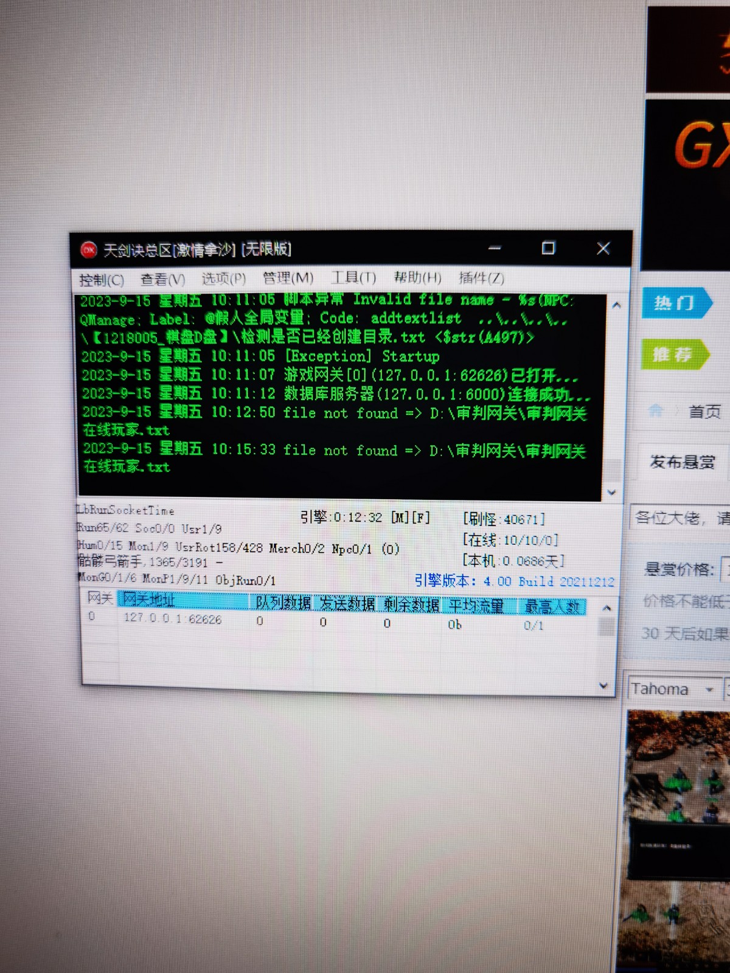The height and width of the screenshot is (973, 730).
Task: Close the 天剑诀总区 server window
Action: click(x=603, y=248)
